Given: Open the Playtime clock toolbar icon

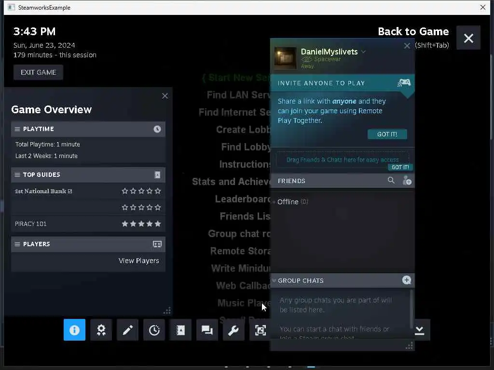Looking at the screenshot, I should tap(154, 330).
